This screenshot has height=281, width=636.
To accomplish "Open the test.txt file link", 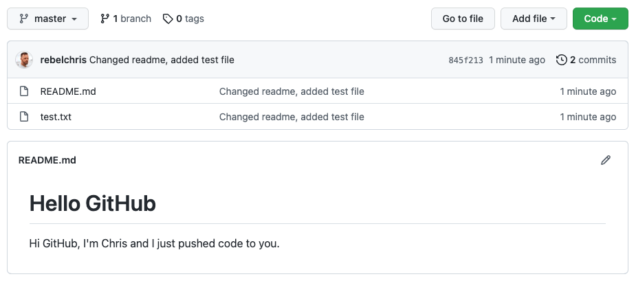I will pos(56,117).
